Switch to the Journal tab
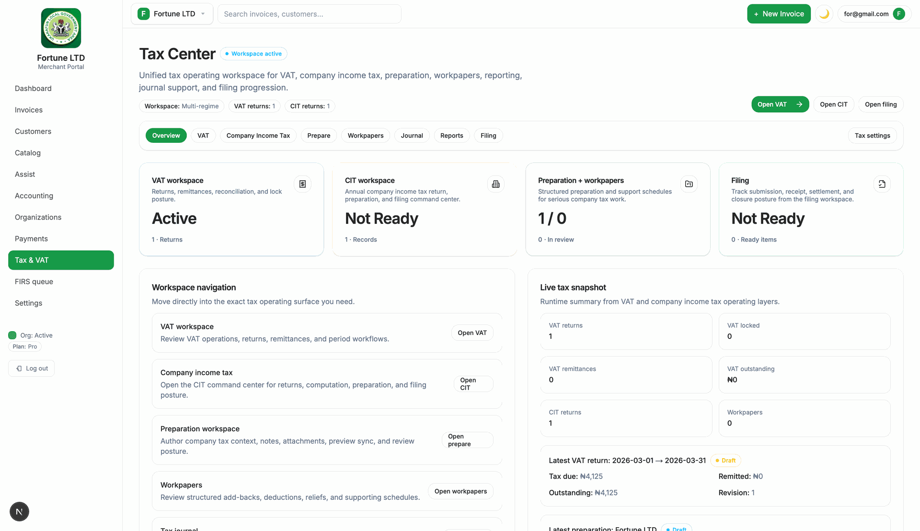 click(412, 136)
